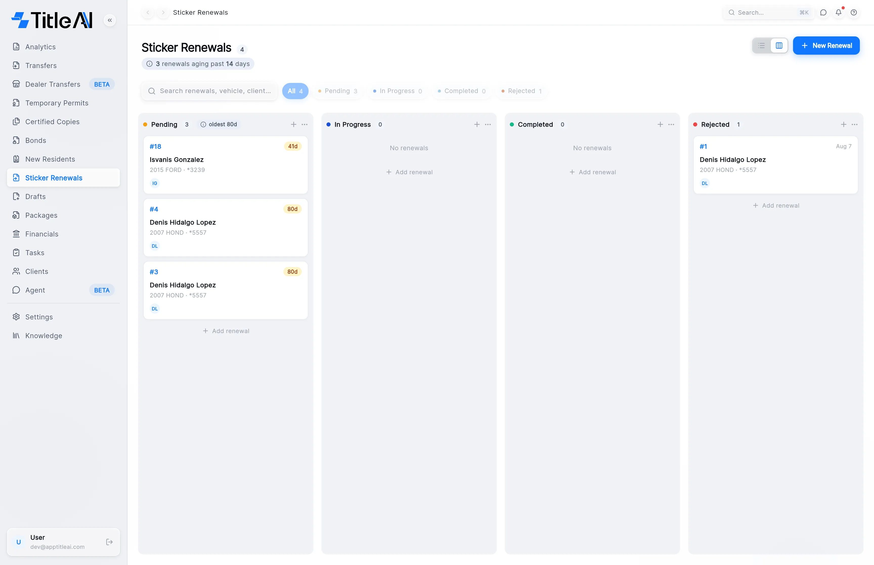Open the notifications bell icon

click(838, 12)
